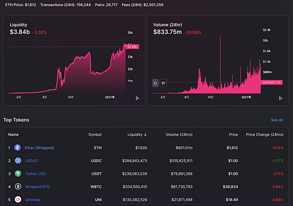Sort tokens by the Symbol column header
Image resolution: width=293 pixels, height=206 pixels.
tap(95, 134)
